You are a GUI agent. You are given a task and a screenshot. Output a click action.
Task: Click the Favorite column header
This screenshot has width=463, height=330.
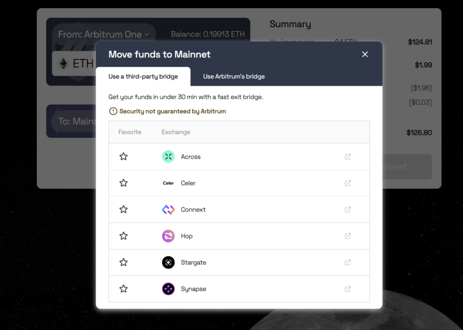coord(130,132)
